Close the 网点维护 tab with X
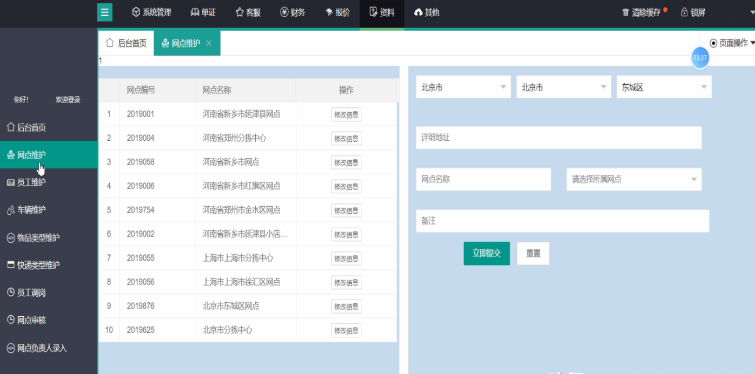The width and height of the screenshot is (755, 374). tap(209, 43)
